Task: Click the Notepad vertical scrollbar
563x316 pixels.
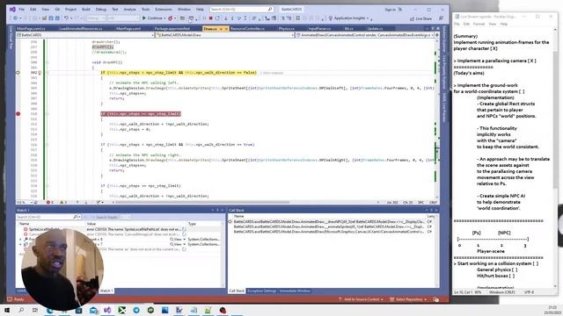Action: coord(555,158)
